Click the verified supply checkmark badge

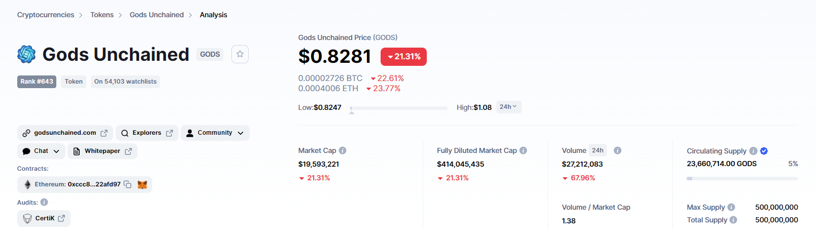click(764, 151)
